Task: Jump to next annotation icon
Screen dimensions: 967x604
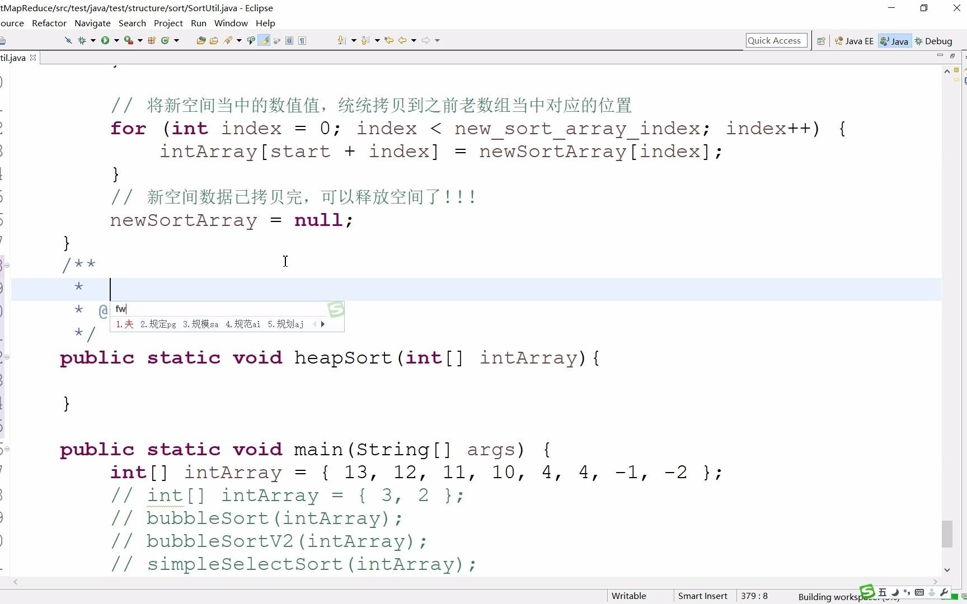Action: click(x=341, y=40)
